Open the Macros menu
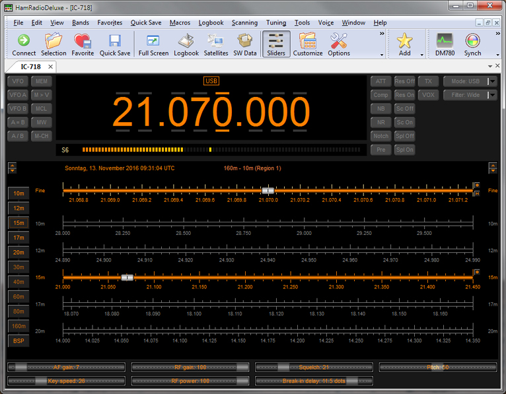Image resolution: width=506 pixels, height=394 pixels. pyautogui.click(x=180, y=22)
